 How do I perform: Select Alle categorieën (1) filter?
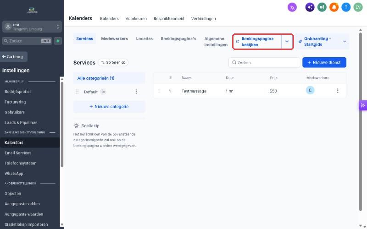(x=109, y=78)
